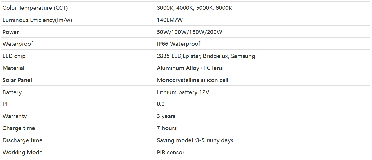Click the Saving model 3-5 rainy days text
Image resolution: width=372 pixels, height=160 pixels.
click(195, 140)
